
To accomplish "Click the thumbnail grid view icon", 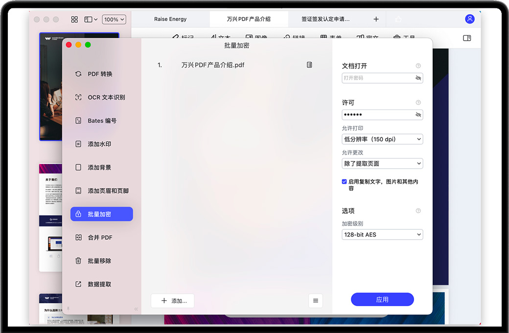I will click(x=74, y=20).
